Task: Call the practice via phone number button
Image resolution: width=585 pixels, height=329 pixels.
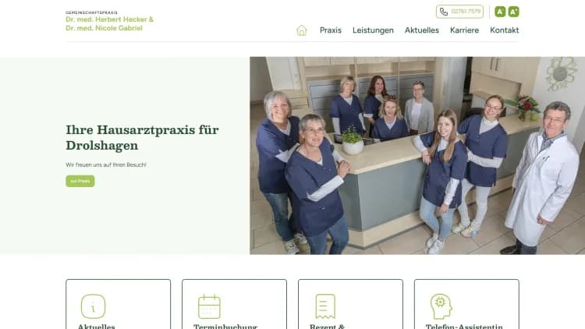Action: click(x=459, y=12)
